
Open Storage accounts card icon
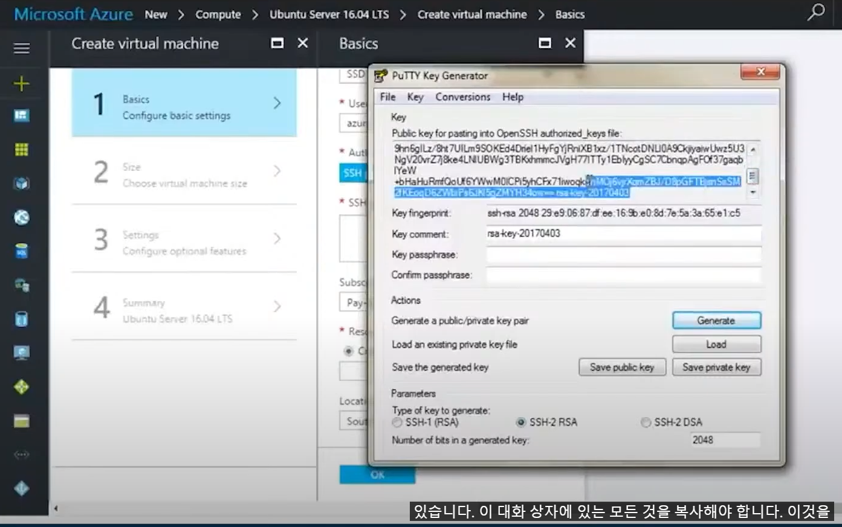click(22, 421)
